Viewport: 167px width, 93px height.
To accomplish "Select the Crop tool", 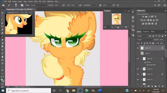I will tap(2, 26).
